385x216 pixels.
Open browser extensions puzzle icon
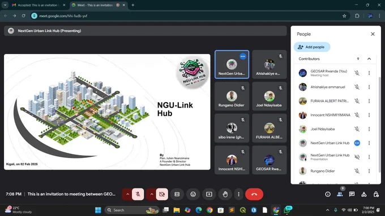[357, 16]
